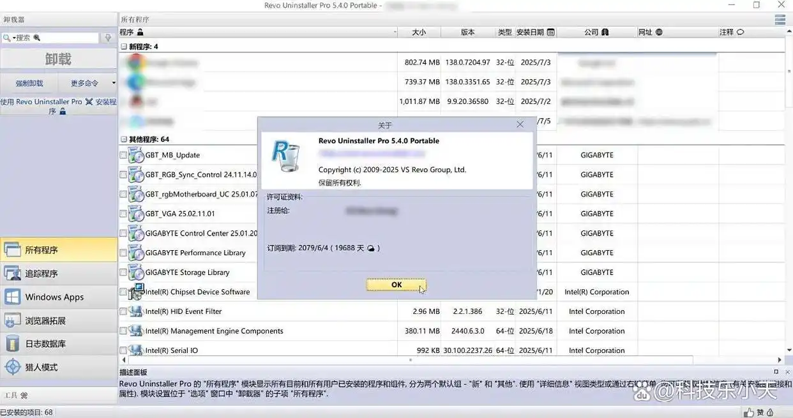Tick the checkbox for GBT_MB_Update
Screen dimensions: 793x418
123,155
